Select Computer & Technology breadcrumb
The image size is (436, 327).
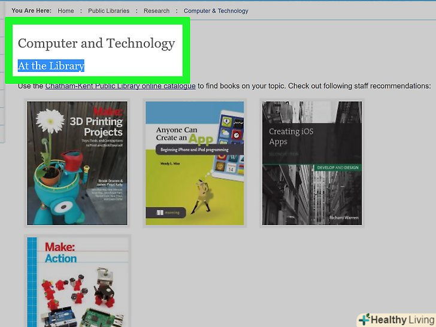click(216, 11)
